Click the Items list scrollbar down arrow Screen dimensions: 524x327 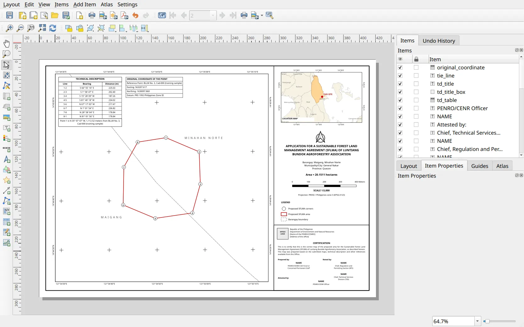(x=521, y=155)
